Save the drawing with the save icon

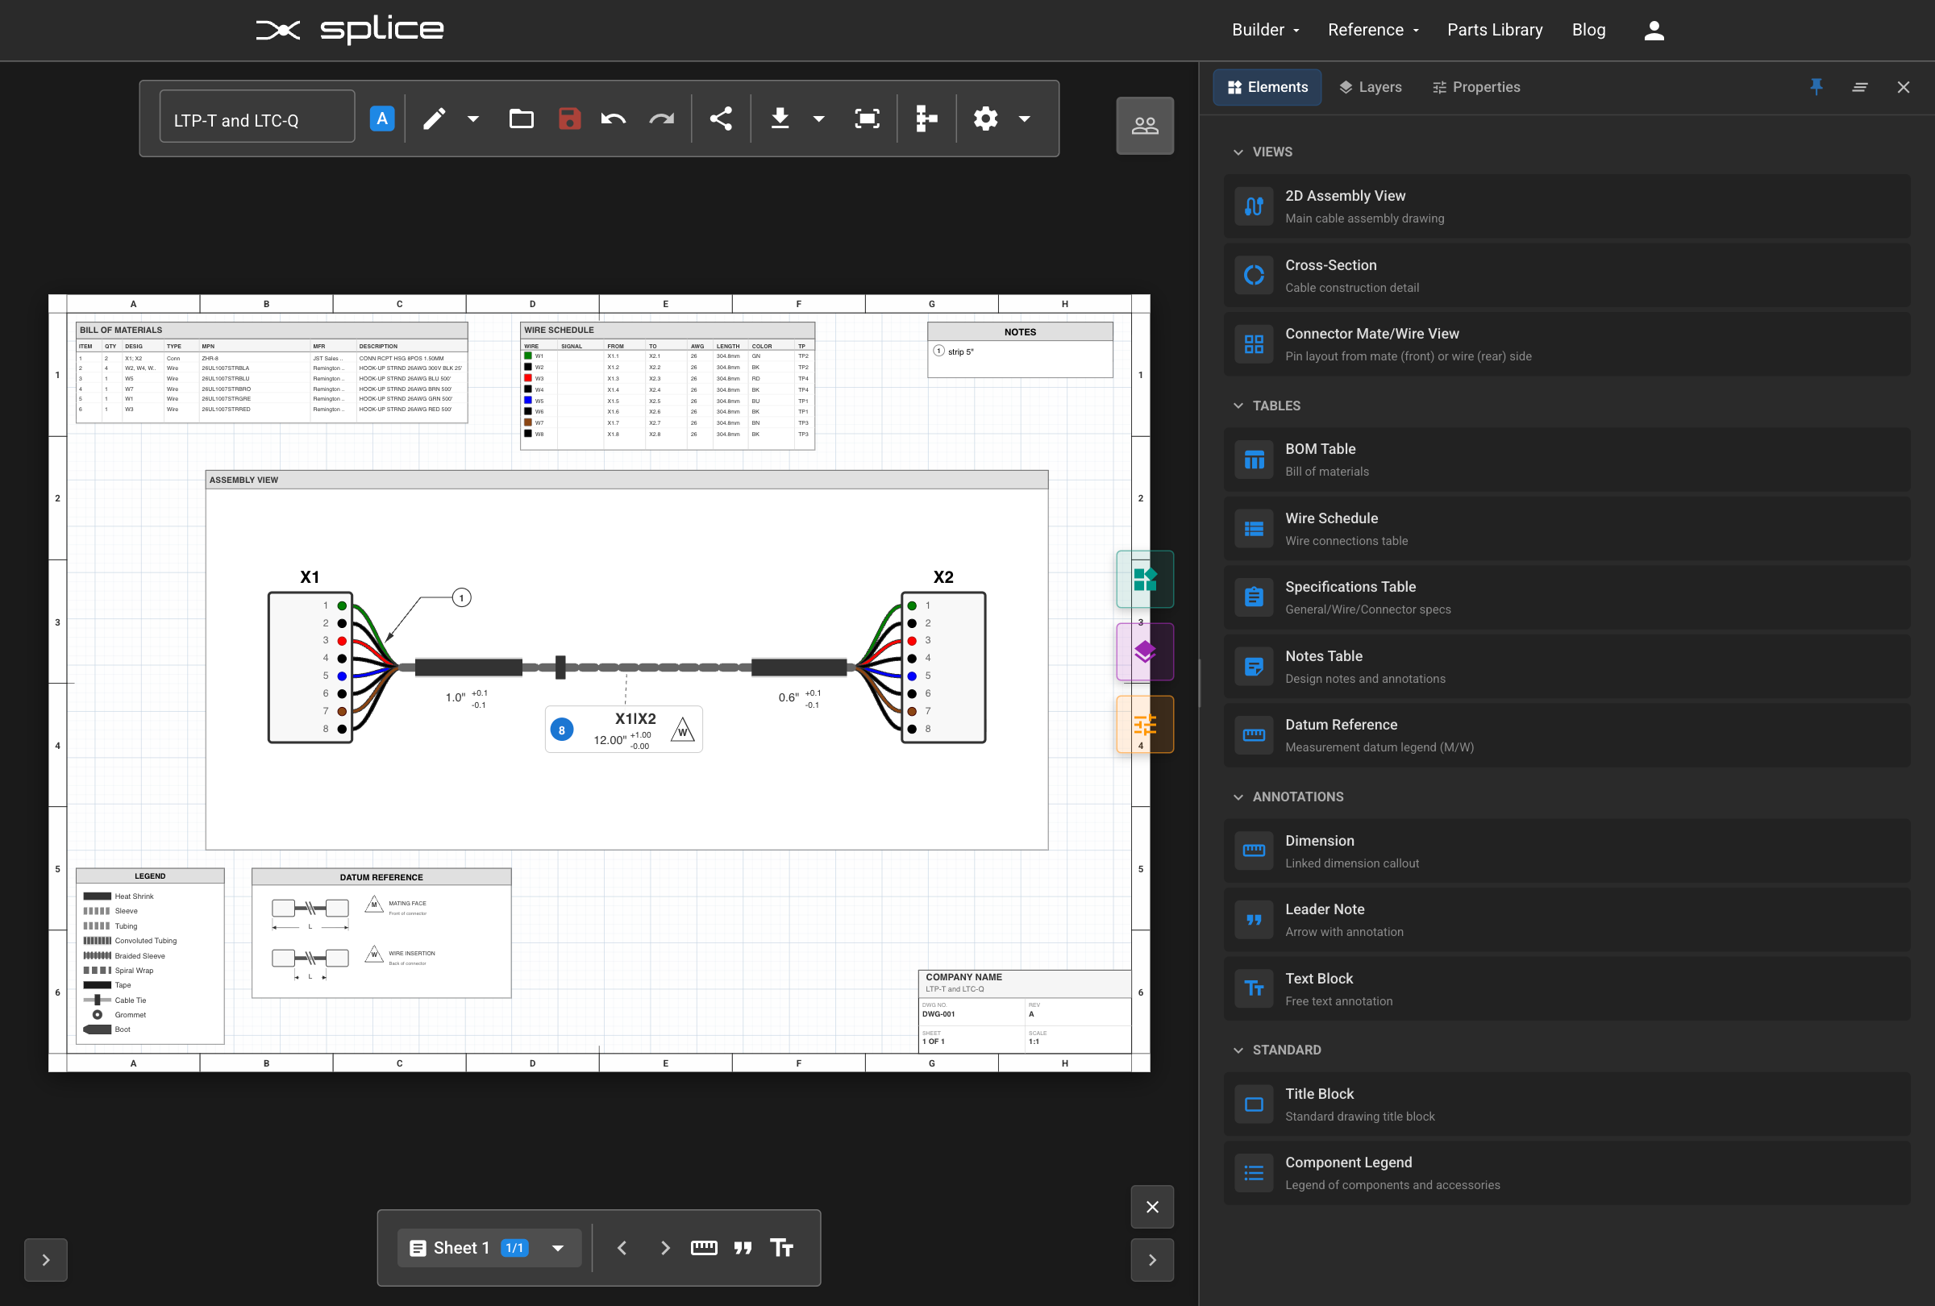[x=569, y=119]
